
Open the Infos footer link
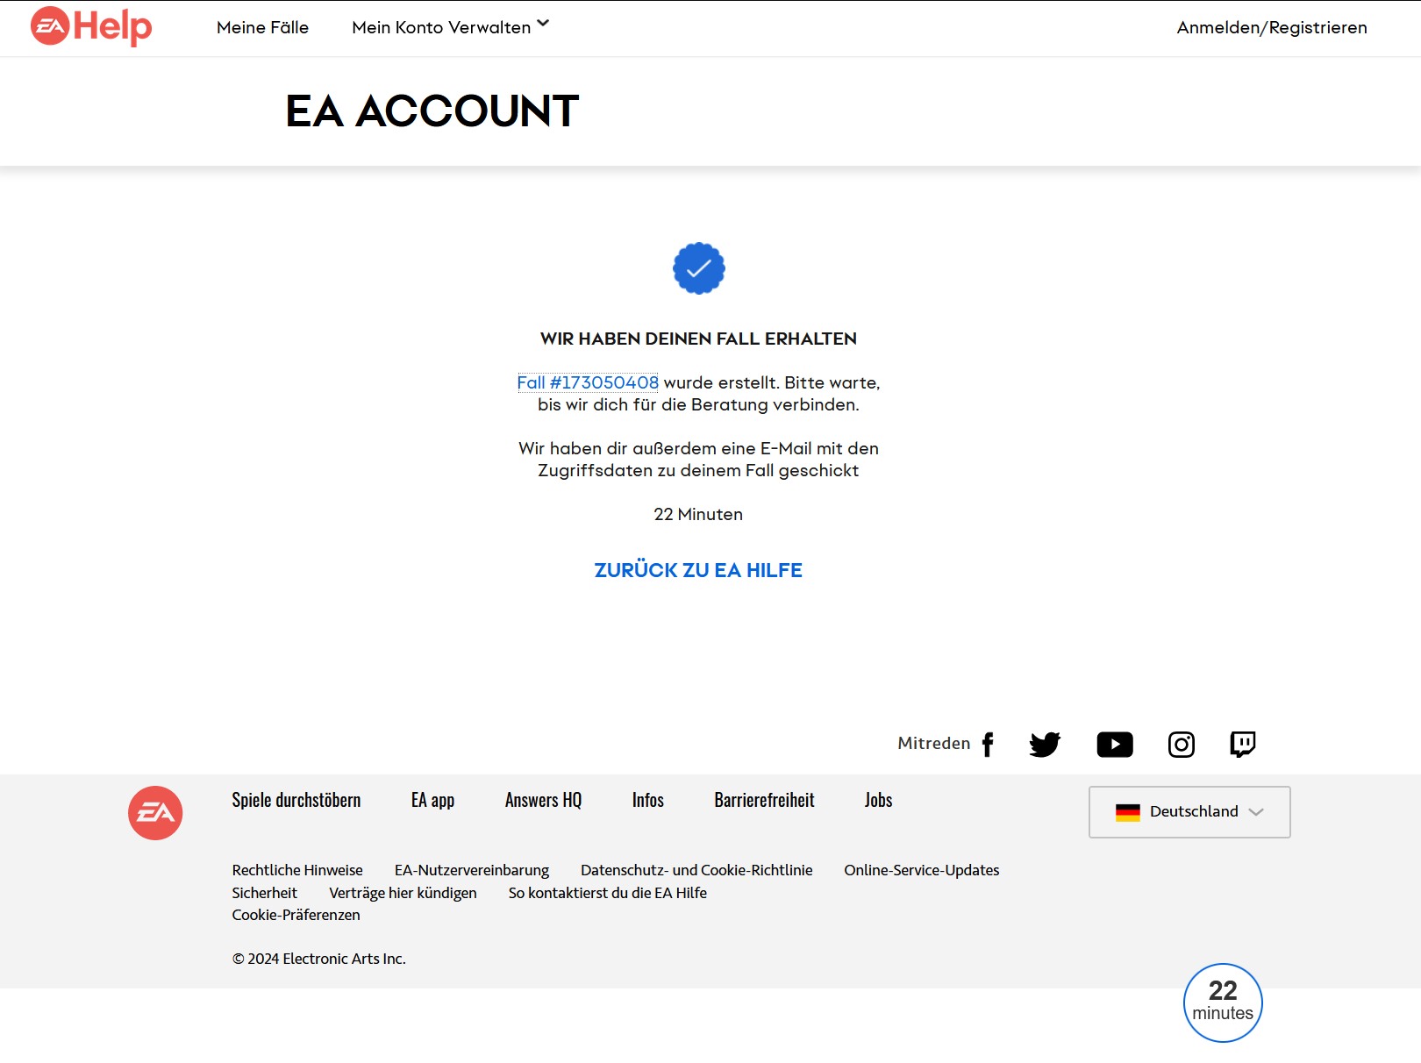click(648, 800)
